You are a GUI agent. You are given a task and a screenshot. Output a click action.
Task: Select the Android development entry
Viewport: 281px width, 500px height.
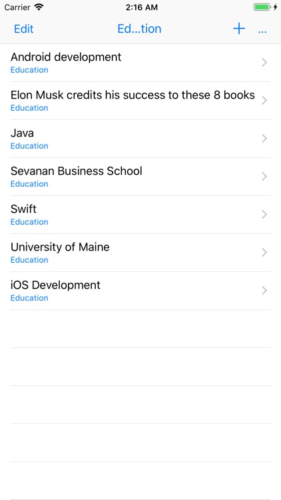[x=140, y=63]
